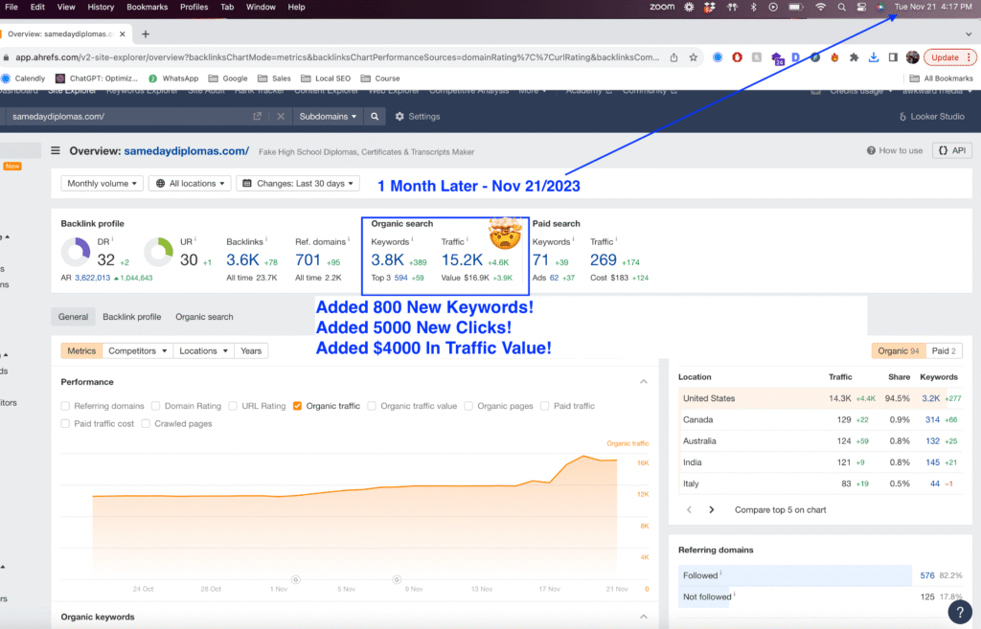
Task: Click the Chrome profile avatar
Action: (912, 57)
